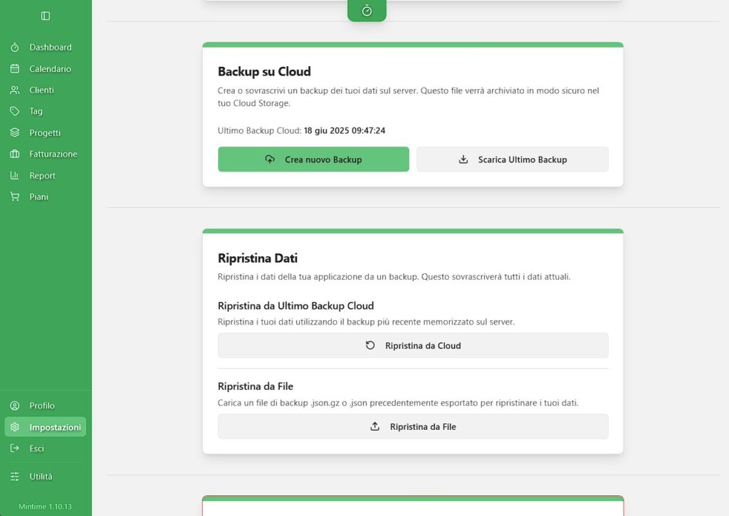Select the Report chart icon
This screenshot has width=729, height=516.
click(15, 175)
